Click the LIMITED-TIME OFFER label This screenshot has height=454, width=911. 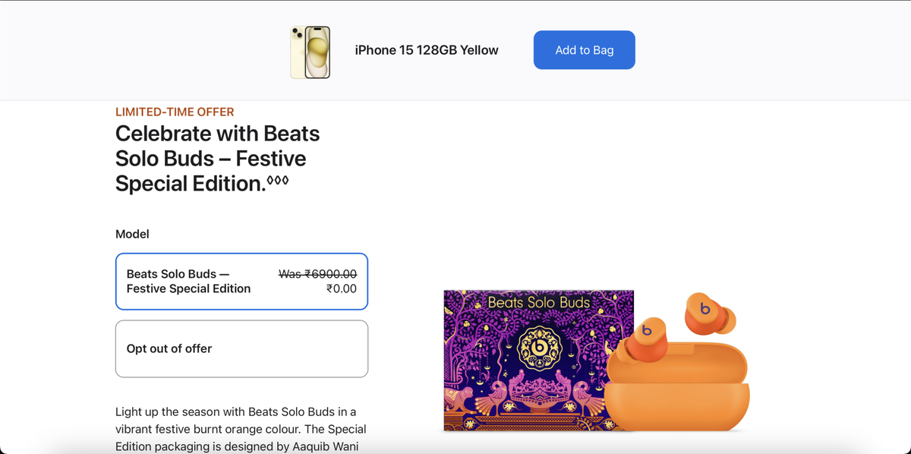(x=175, y=112)
